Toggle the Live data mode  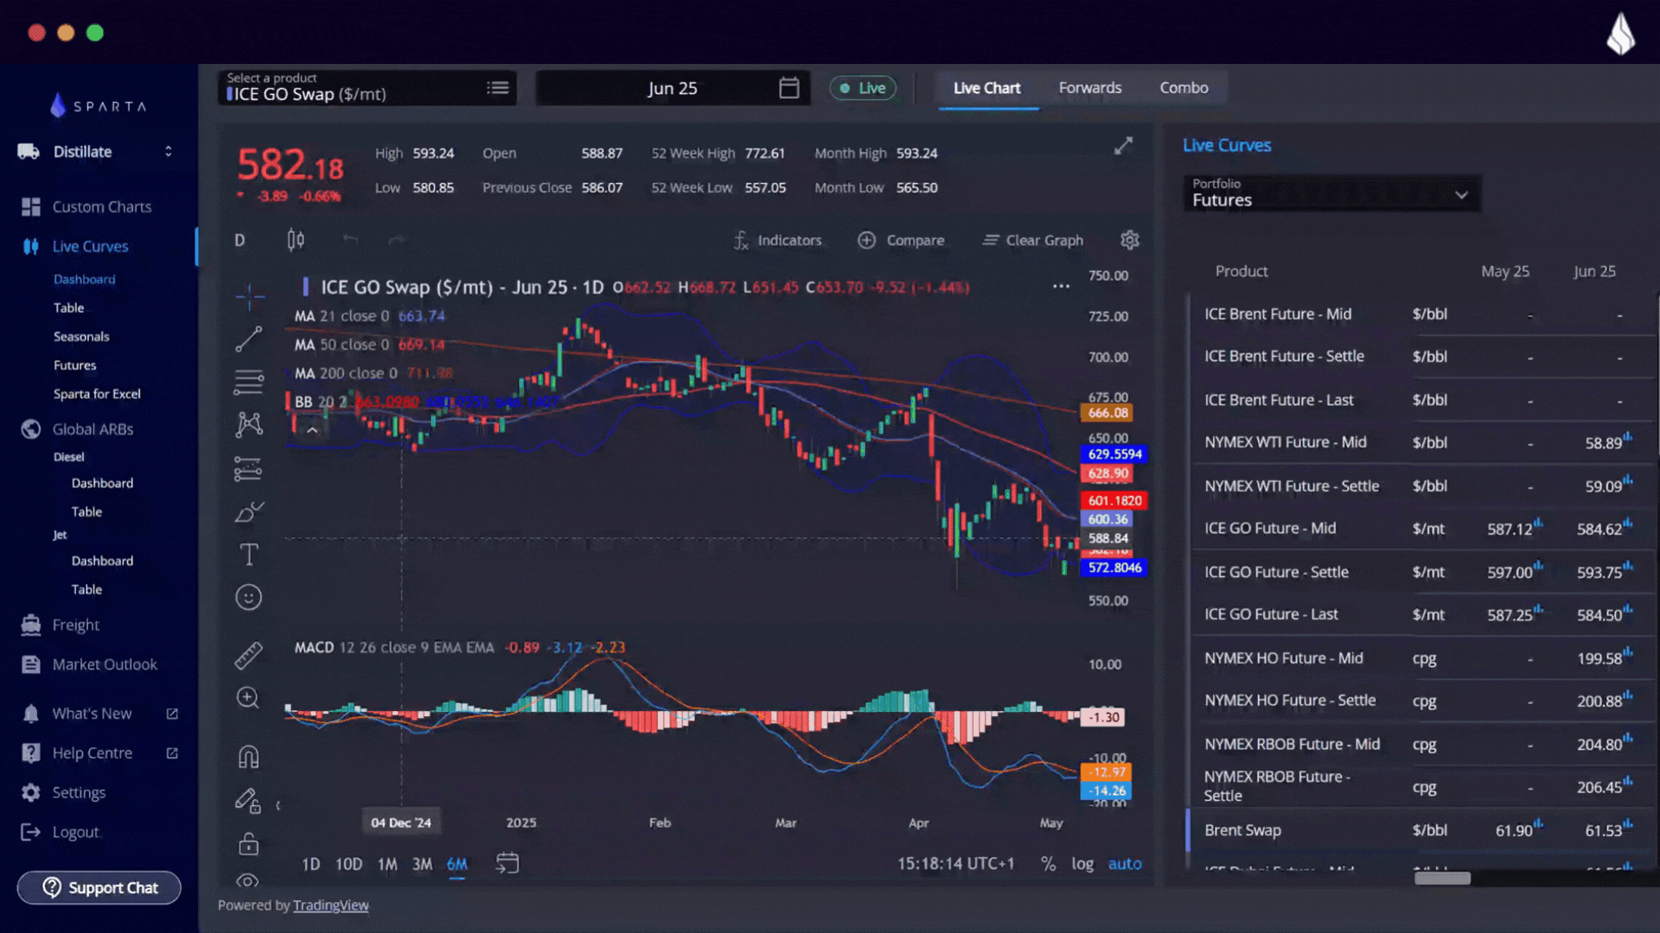863,88
